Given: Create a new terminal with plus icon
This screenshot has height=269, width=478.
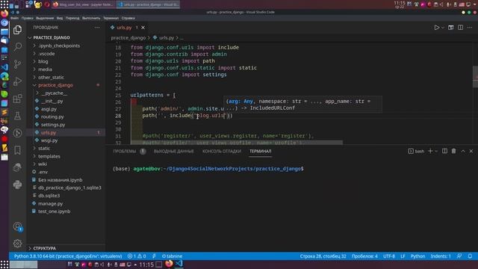Looking at the screenshot, I should coord(430,151).
